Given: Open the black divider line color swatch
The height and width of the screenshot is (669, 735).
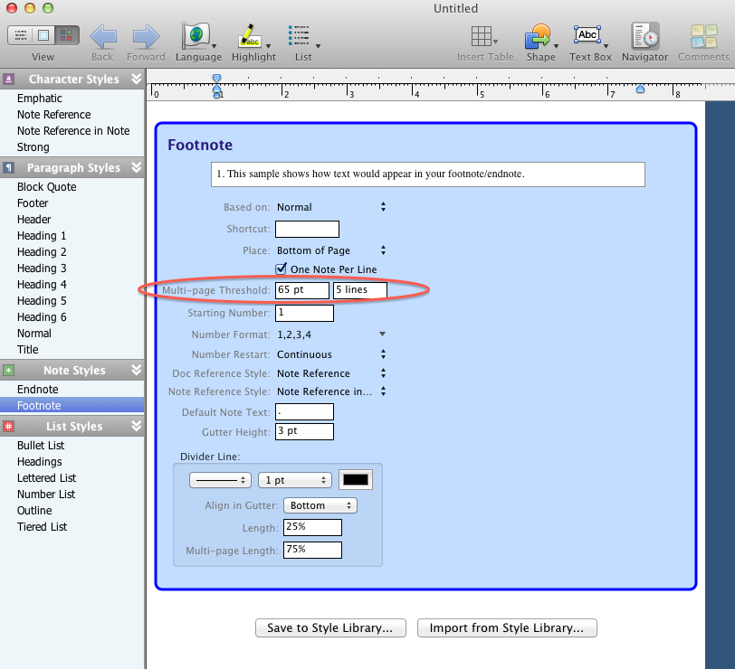Looking at the screenshot, I should point(355,481).
